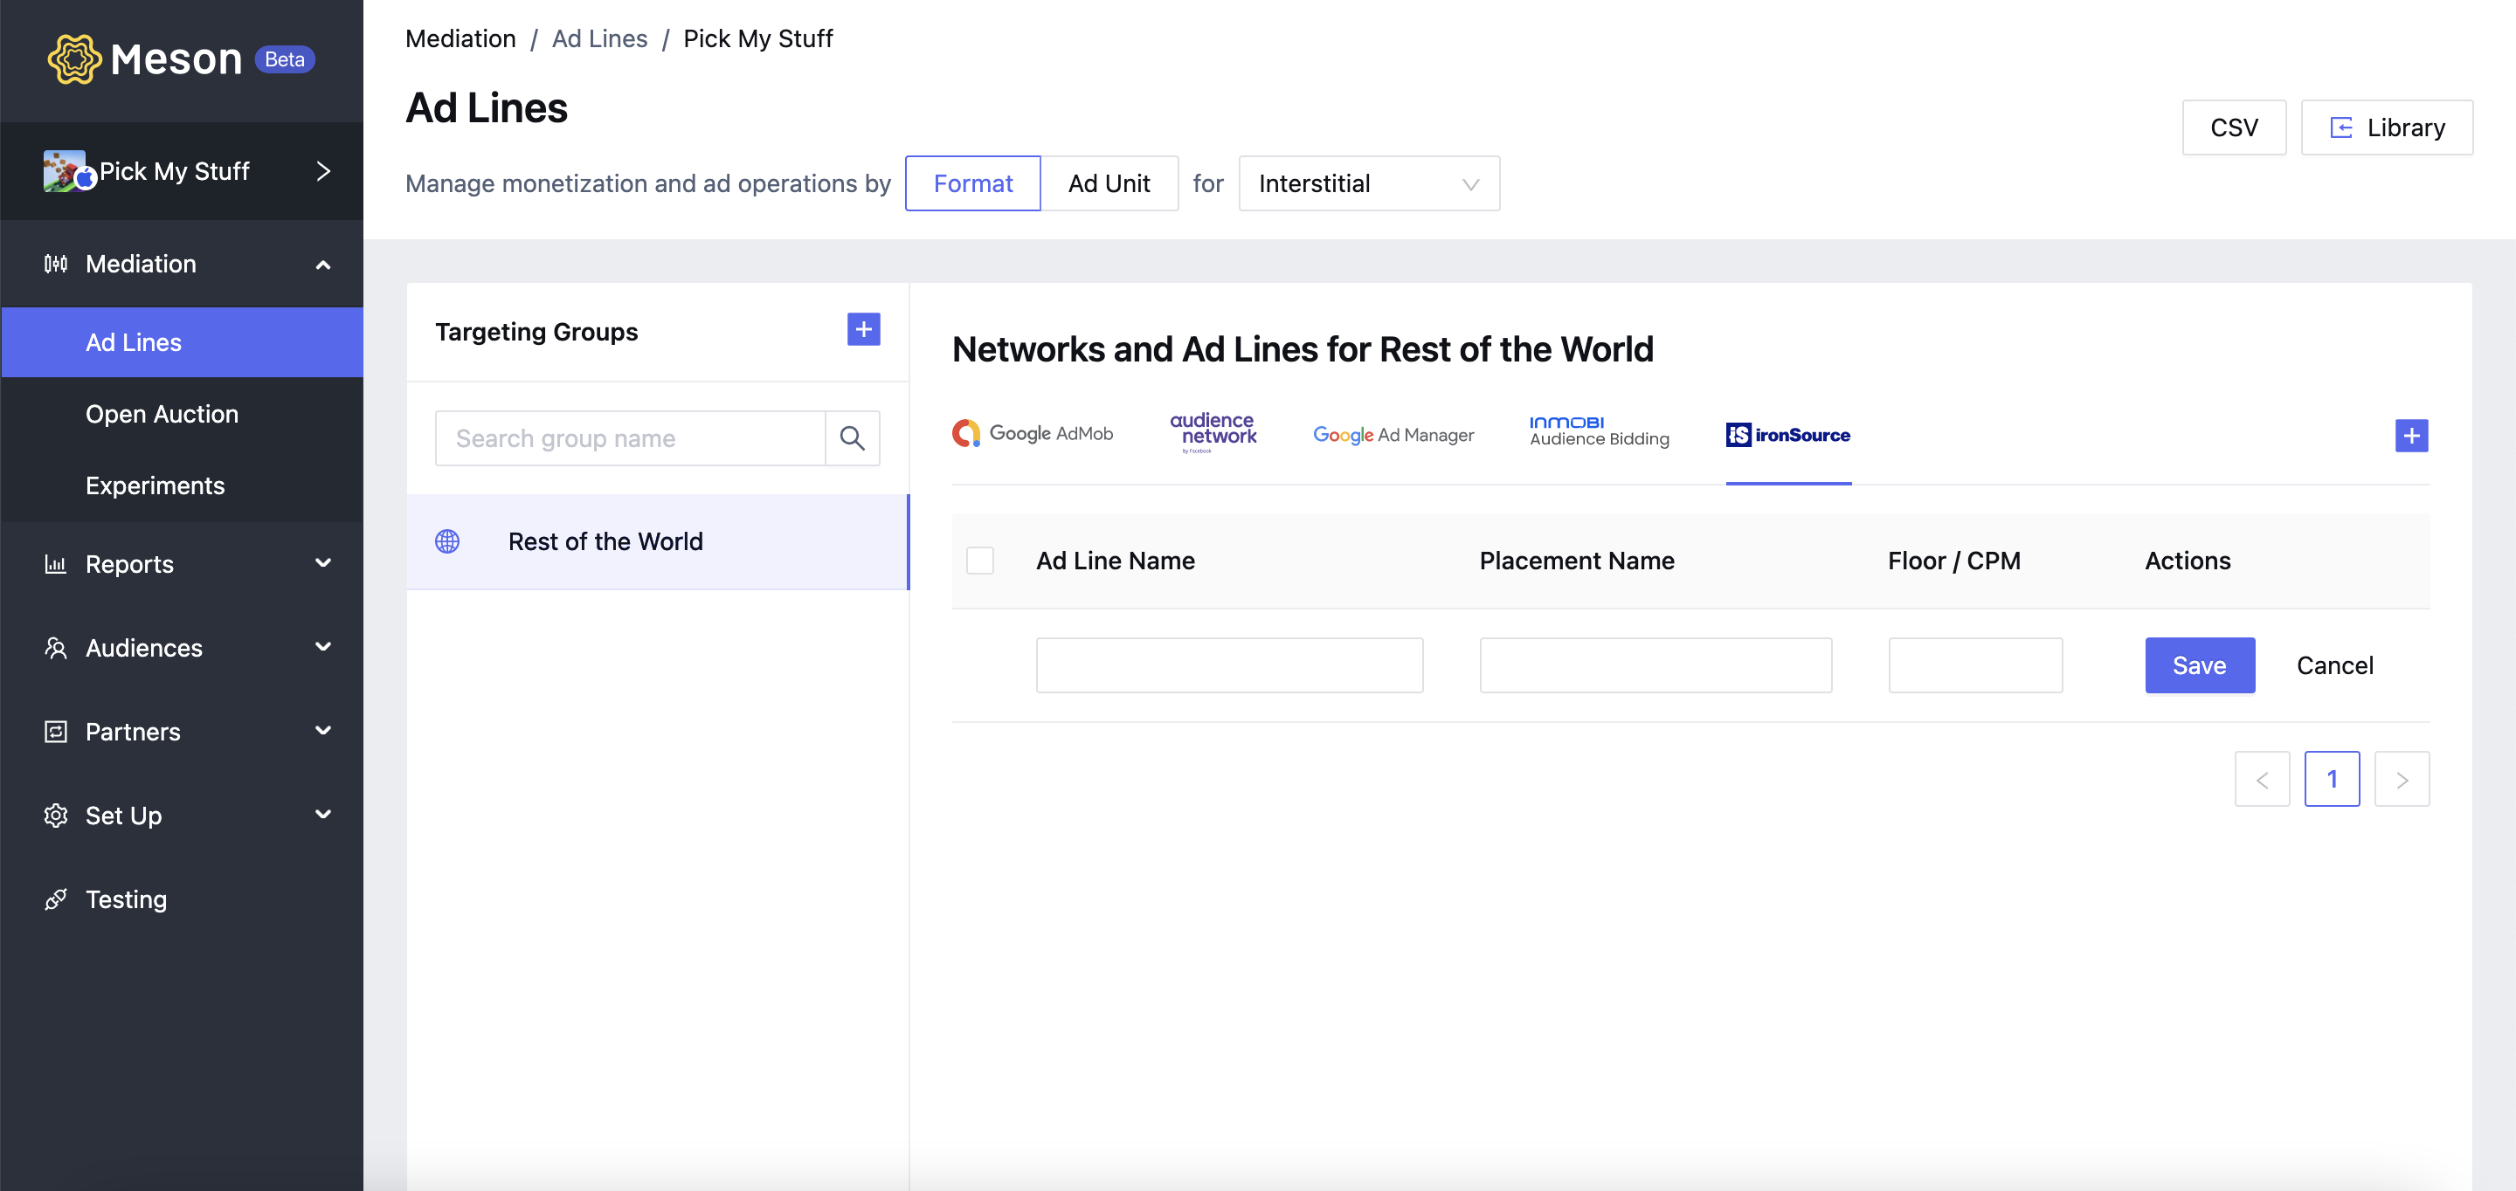Focus the Search group name field
This screenshot has height=1191, width=2516.
(x=631, y=438)
